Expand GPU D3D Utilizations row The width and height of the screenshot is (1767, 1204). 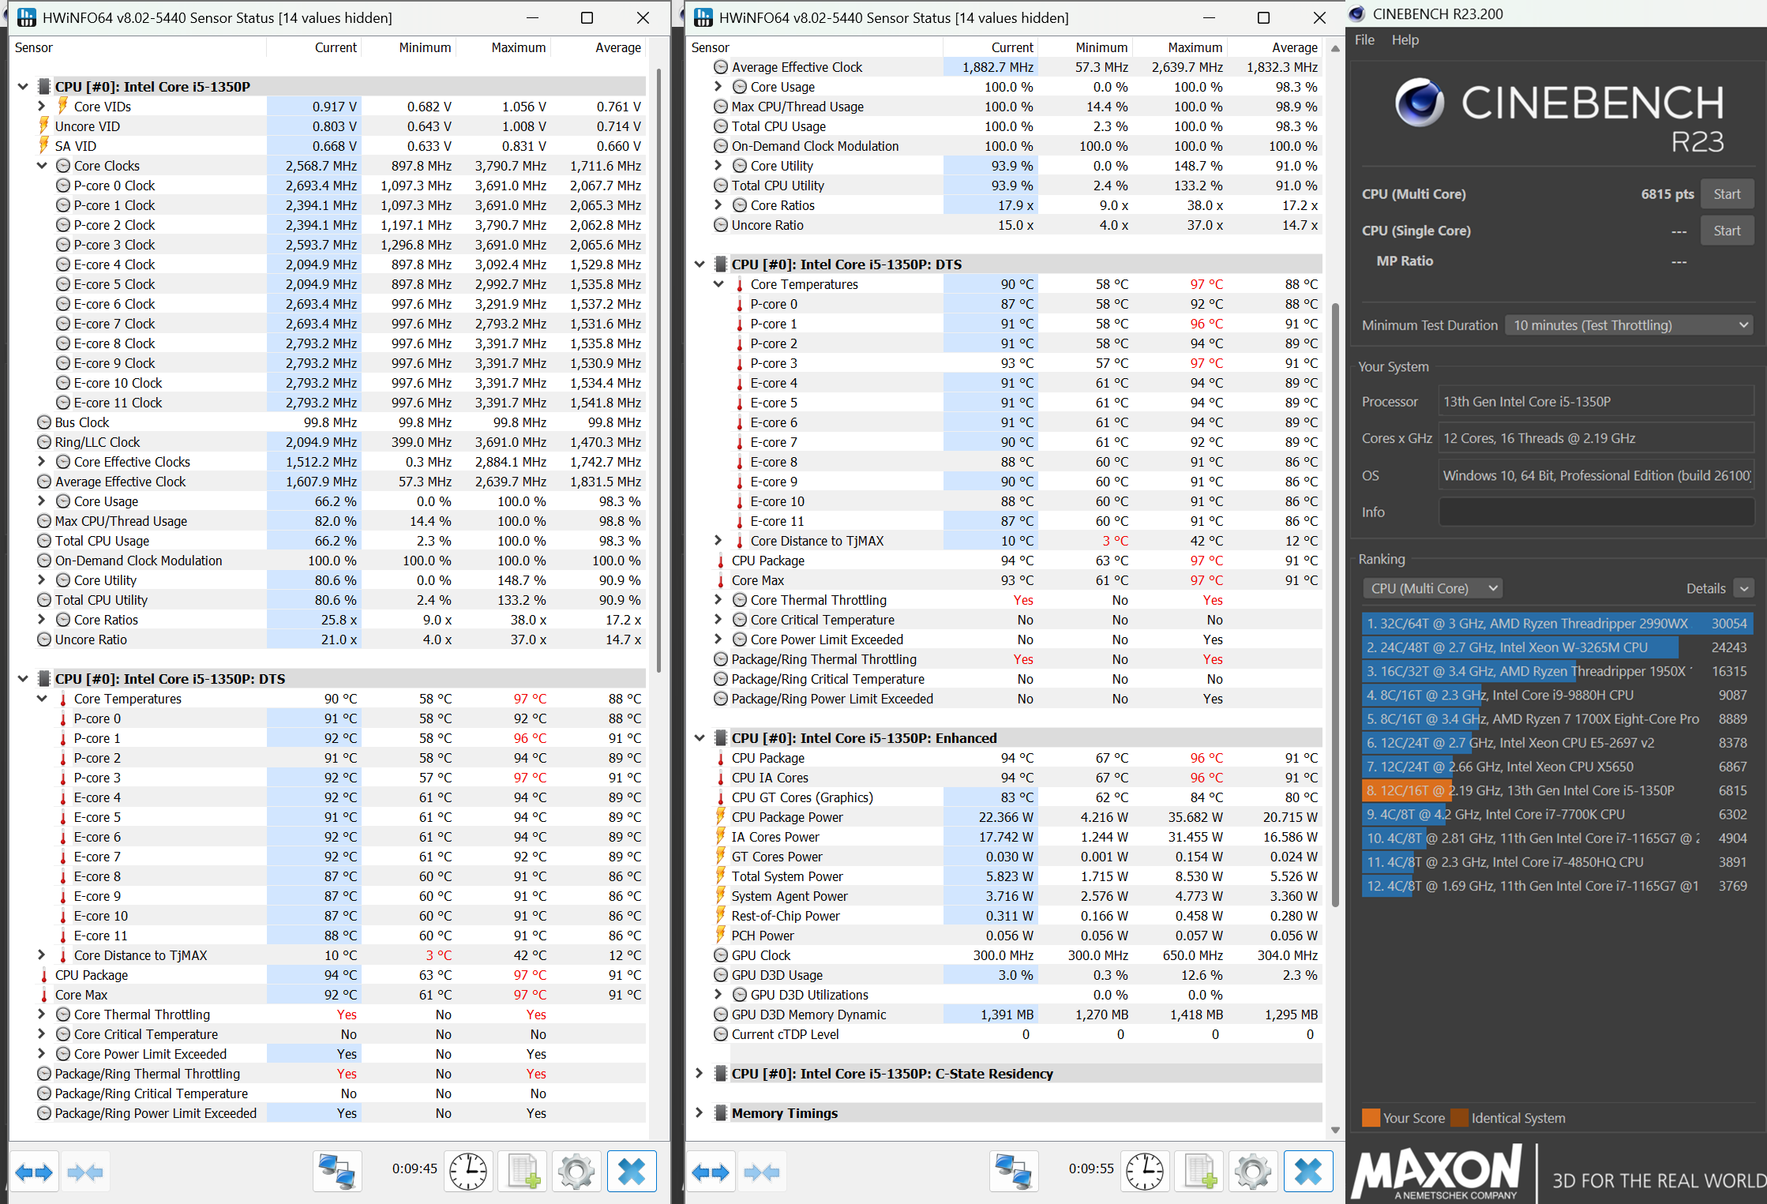718,995
